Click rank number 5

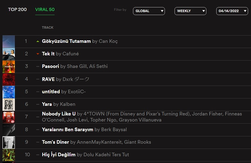(x=26, y=92)
